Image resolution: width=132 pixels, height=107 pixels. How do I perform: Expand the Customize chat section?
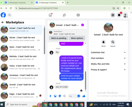pyautogui.click(x=108, y=52)
